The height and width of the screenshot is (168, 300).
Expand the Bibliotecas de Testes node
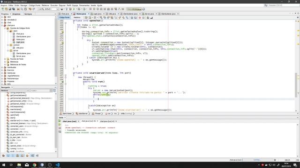[5, 64]
